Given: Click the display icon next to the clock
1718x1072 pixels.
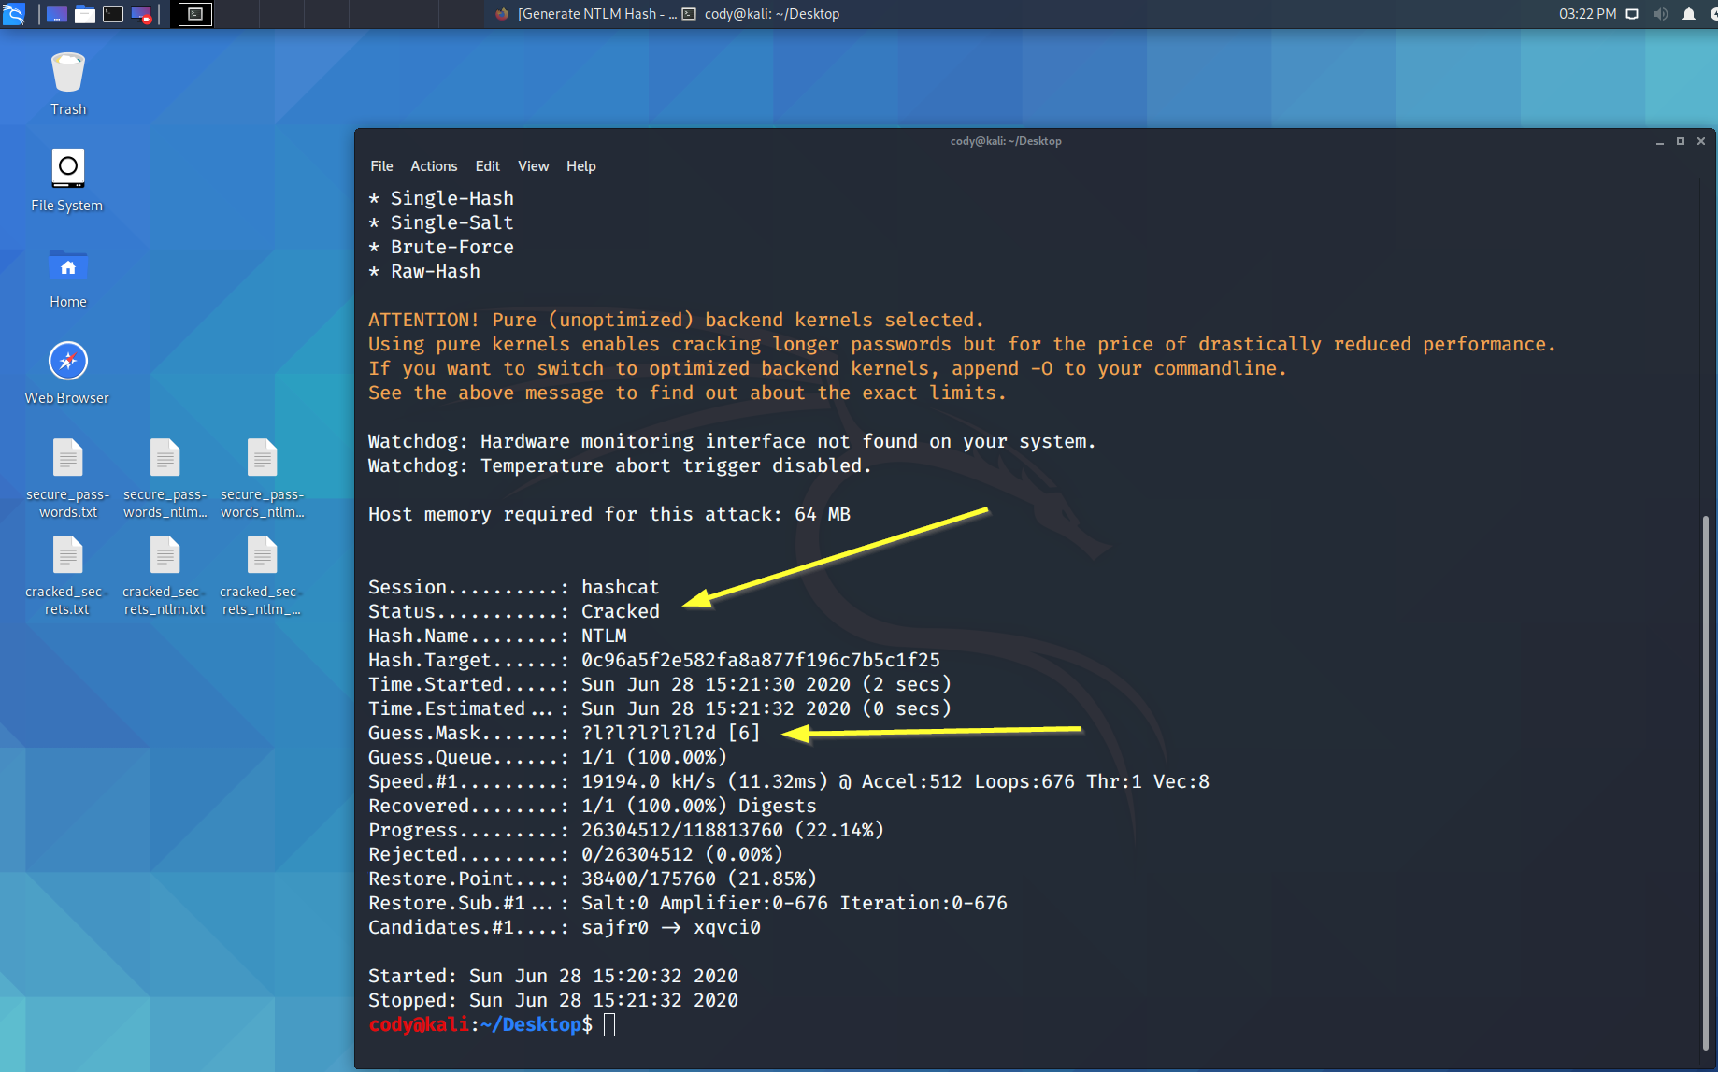Looking at the screenshot, I should coord(1631,13).
